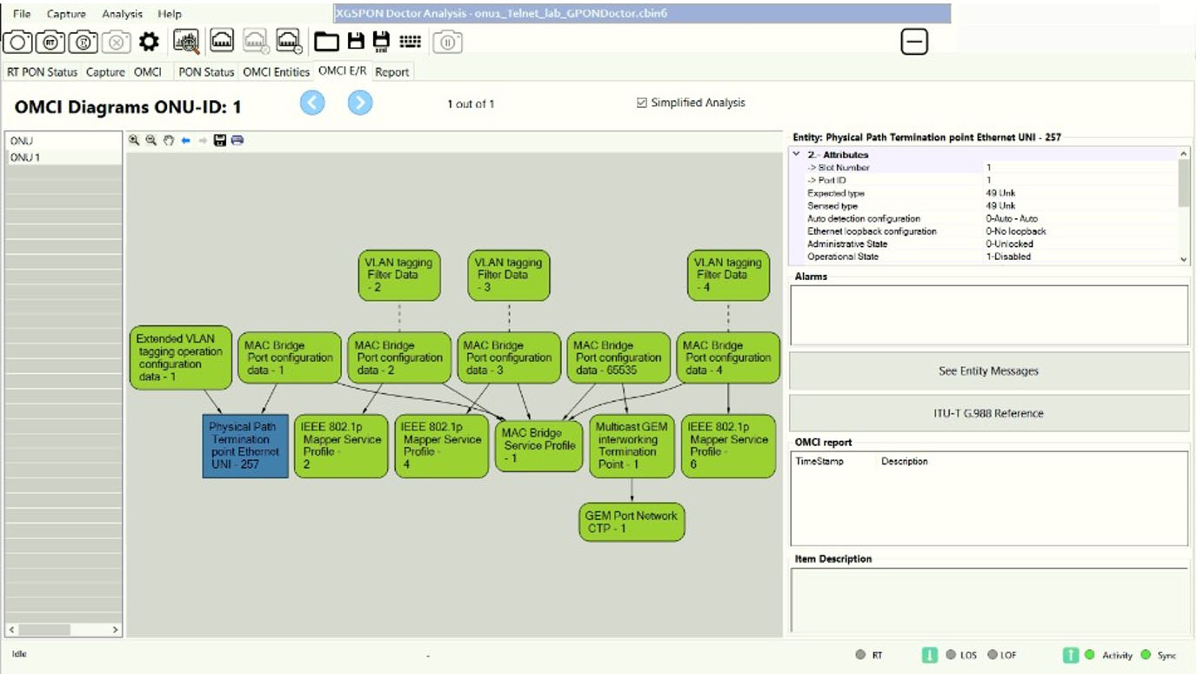Click the save as XML disk icon
Viewport: 1197px width, 674px height.
click(x=381, y=41)
